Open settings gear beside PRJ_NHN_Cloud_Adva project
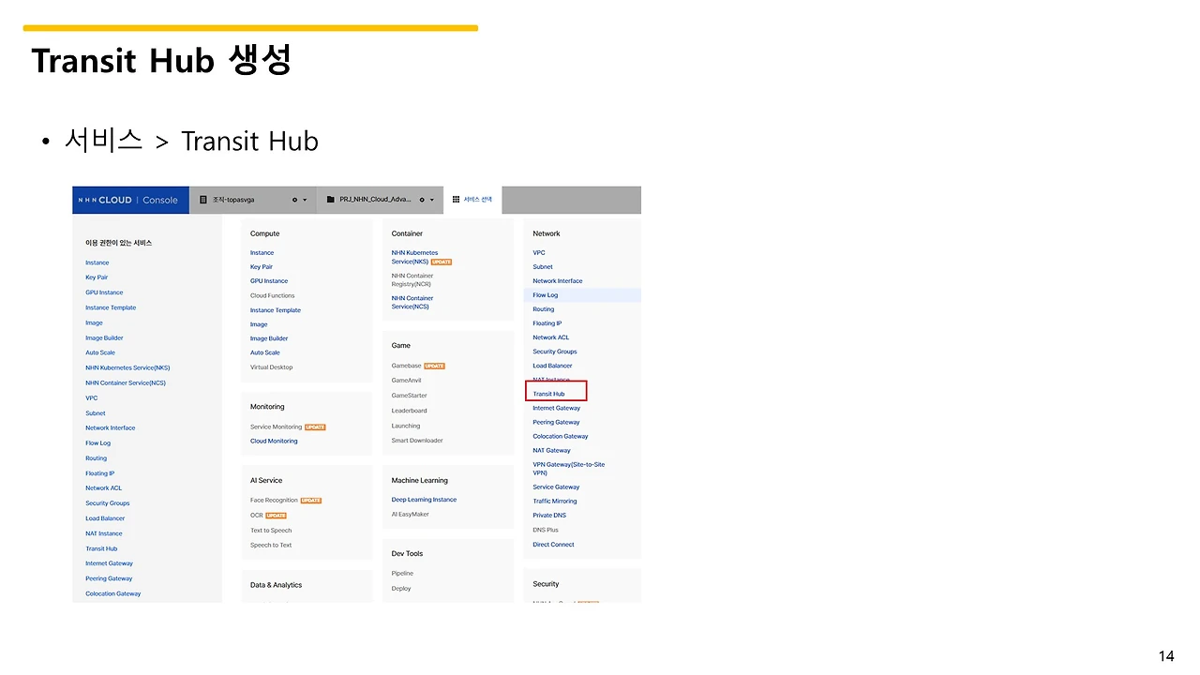The width and height of the screenshot is (1200, 675). 422,200
